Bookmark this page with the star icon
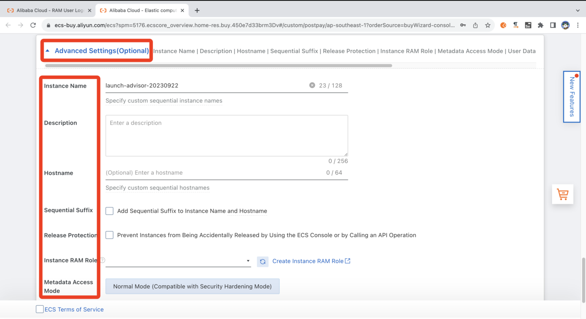Screen dimensions: 586x319 tap(488, 25)
